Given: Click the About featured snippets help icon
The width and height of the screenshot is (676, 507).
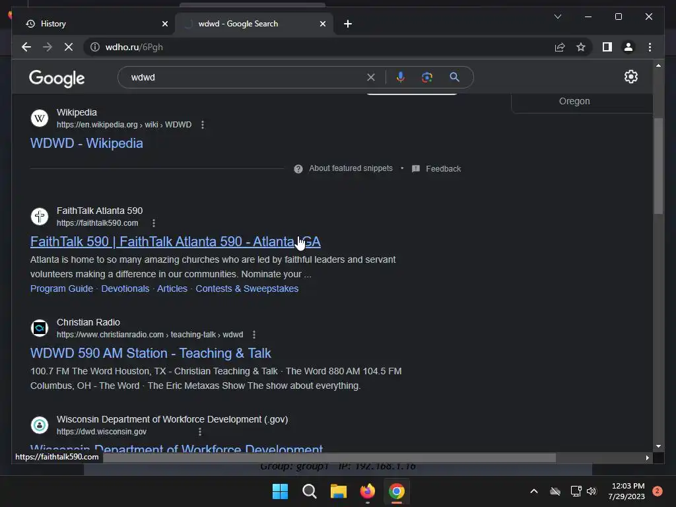Looking at the screenshot, I should (298, 168).
